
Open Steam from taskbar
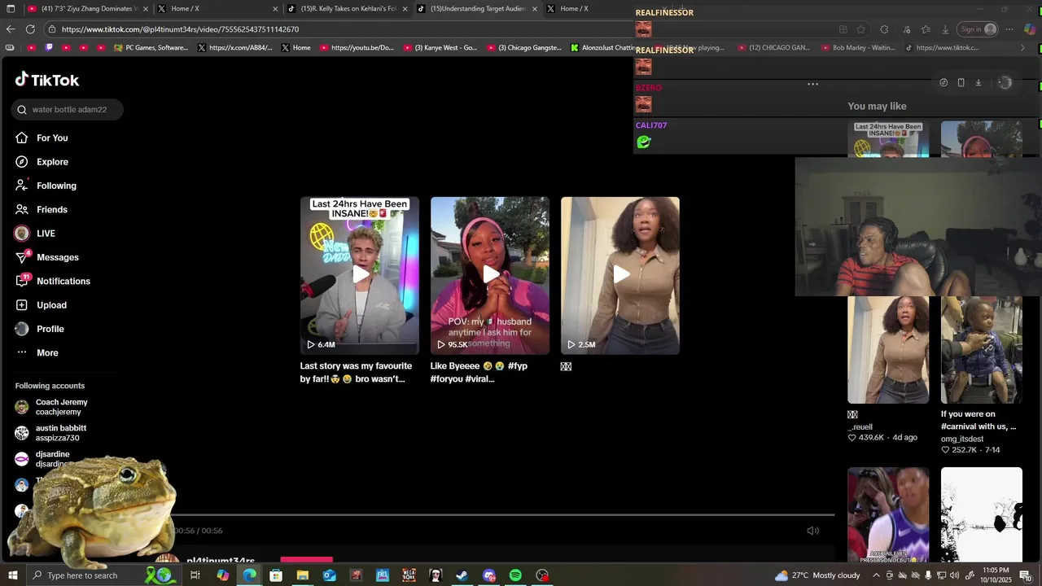pyautogui.click(x=462, y=575)
